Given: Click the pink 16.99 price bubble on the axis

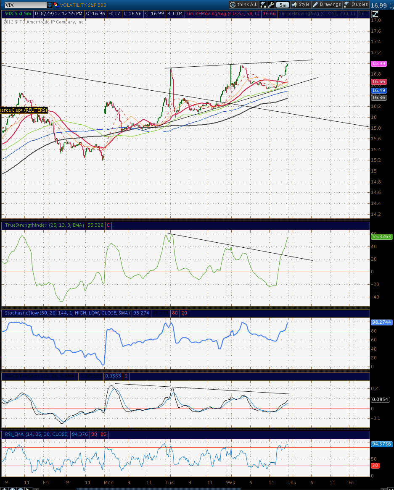Looking at the screenshot, I should (379, 63).
